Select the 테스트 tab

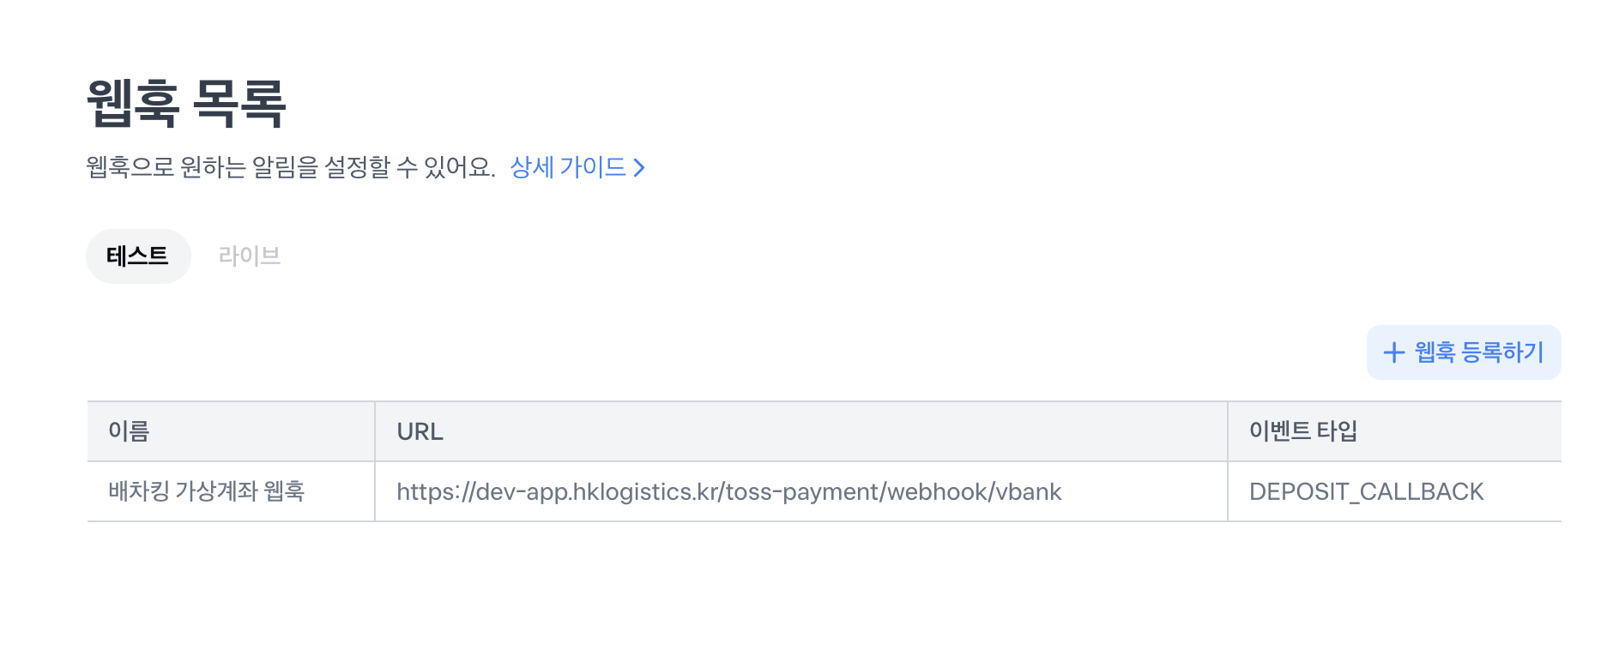(x=138, y=256)
